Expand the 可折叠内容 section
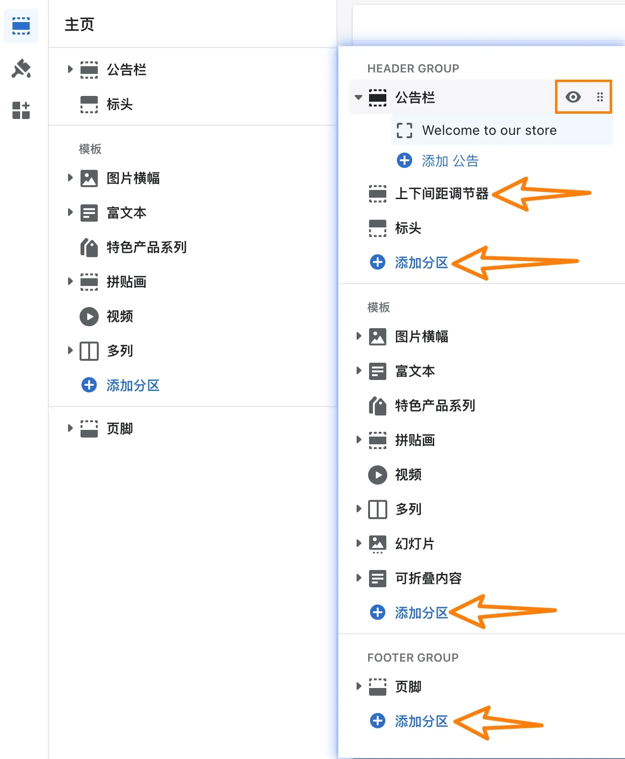Image resolution: width=625 pixels, height=759 pixels. [358, 578]
